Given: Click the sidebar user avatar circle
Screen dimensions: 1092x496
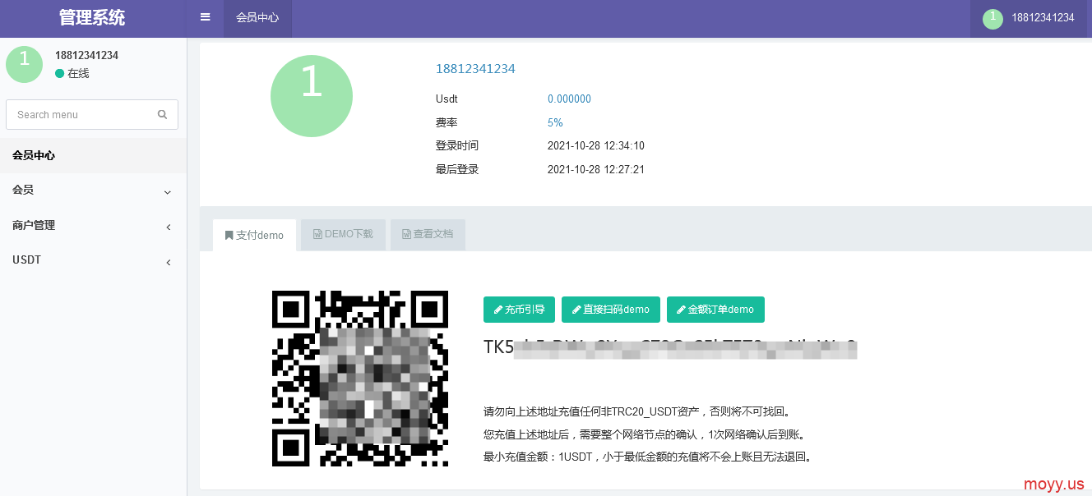Looking at the screenshot, I should pyautogui.click(x=24, y=64).
